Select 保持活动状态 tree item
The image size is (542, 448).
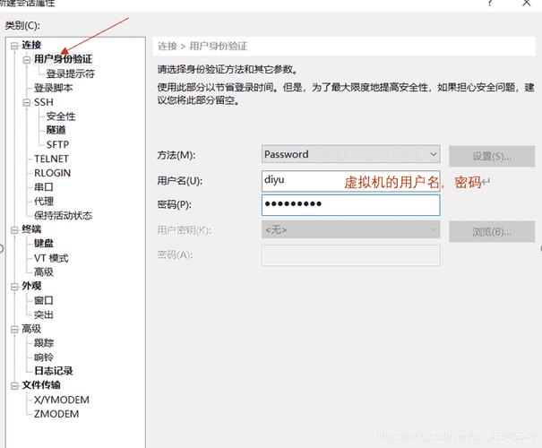(x=63, y=215)
